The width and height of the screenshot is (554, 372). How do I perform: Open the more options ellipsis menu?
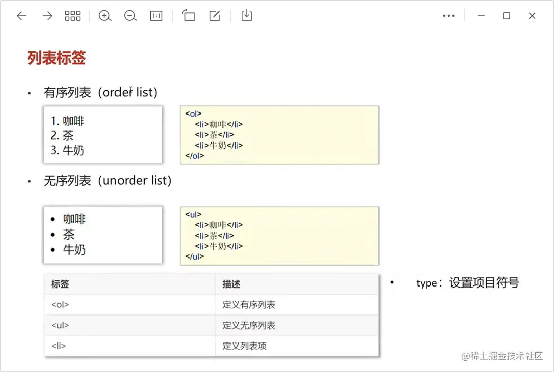tap(448, 16)
